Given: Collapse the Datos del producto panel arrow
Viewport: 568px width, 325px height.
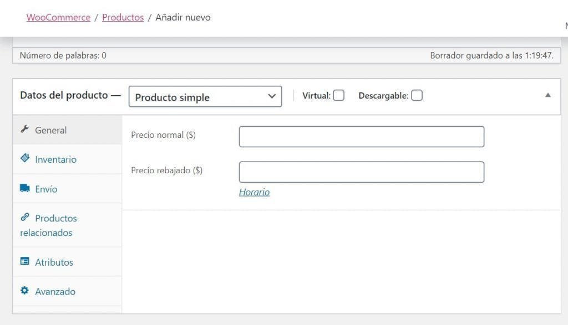Looking at the screenshot, I should click(x=547, y=95).
